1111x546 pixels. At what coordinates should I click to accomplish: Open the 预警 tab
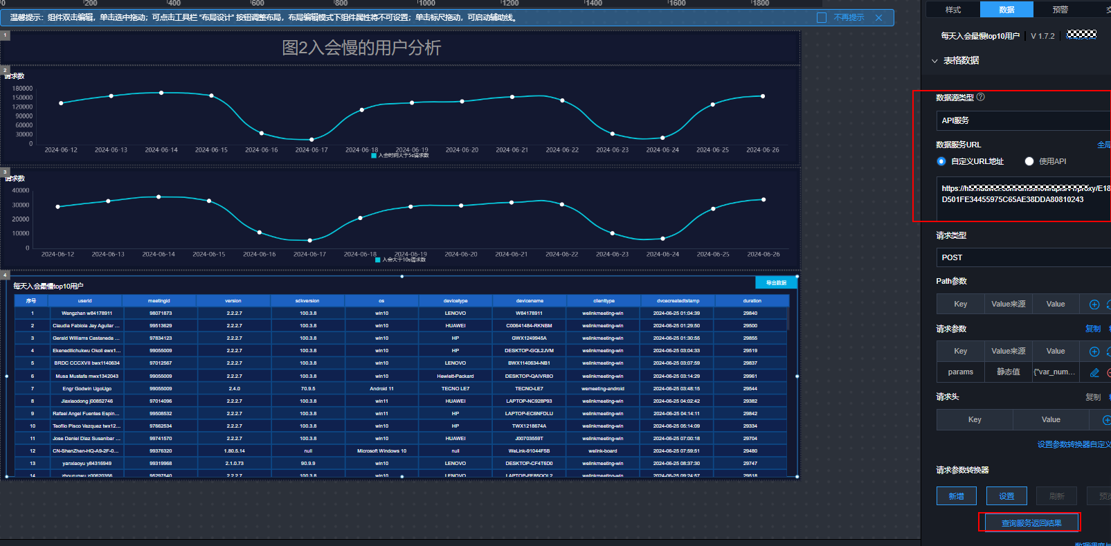[1060, 10]
